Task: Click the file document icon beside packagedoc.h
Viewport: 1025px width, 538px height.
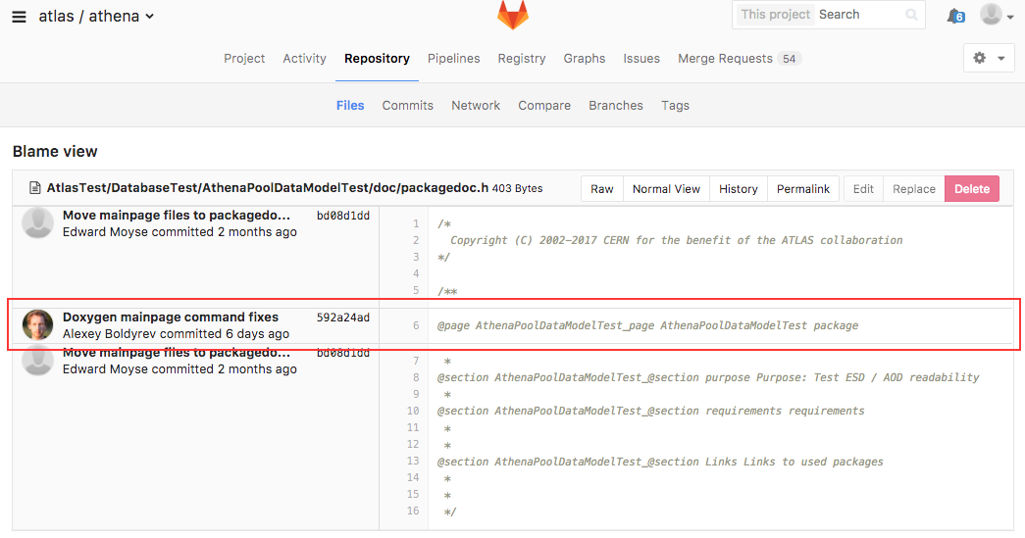Action: coord(34,188)
